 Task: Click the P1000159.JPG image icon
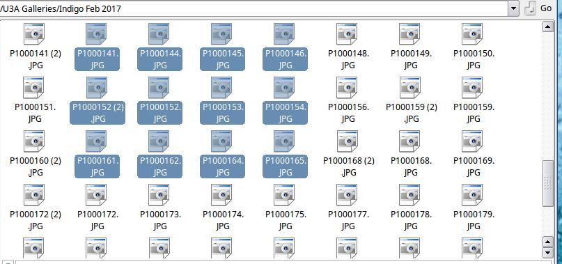point(473,88)
